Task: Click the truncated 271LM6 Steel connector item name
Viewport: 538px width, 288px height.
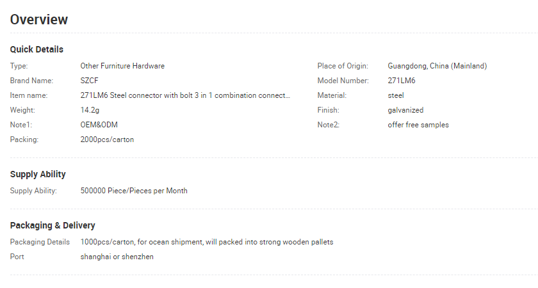Action: pos(185,95)
